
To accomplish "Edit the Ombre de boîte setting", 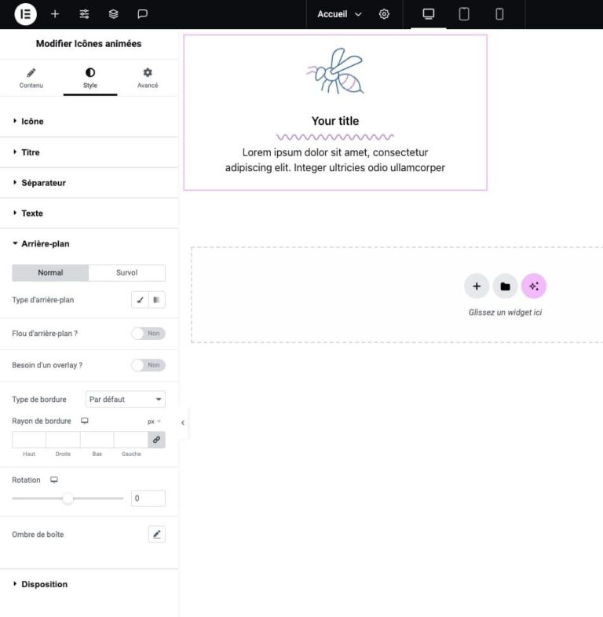I will pos(157,535).
